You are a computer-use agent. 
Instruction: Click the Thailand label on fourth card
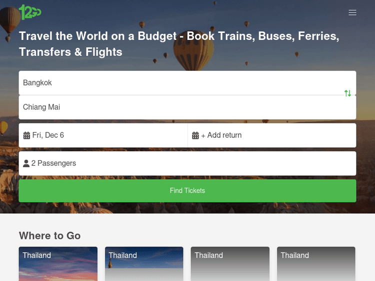point(295,256)
